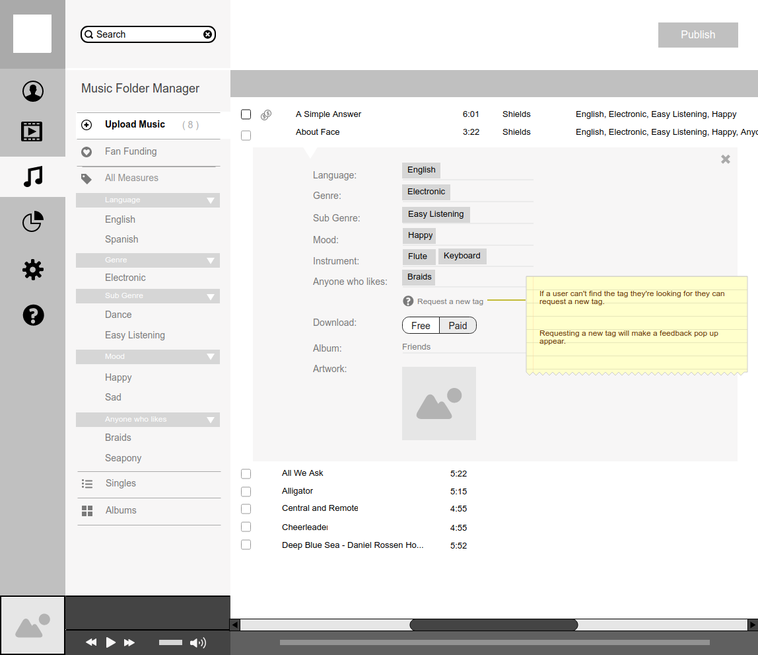Viewport: 758px width, 655px height.
Task: Click the magnifier icon in search box
Action: (89, 34)
